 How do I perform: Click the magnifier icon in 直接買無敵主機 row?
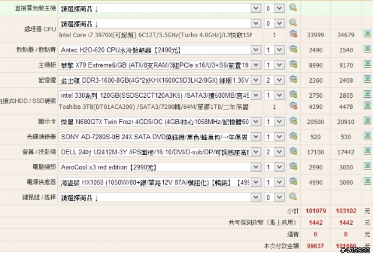[x=293, y=8]
